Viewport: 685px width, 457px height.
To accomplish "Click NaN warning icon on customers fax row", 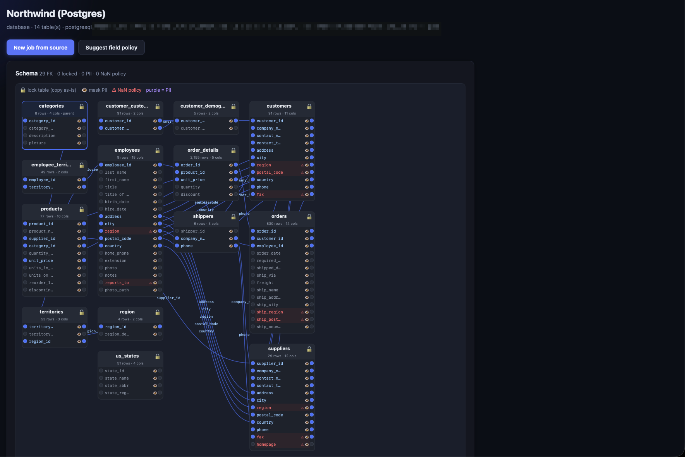I will 302,195.
